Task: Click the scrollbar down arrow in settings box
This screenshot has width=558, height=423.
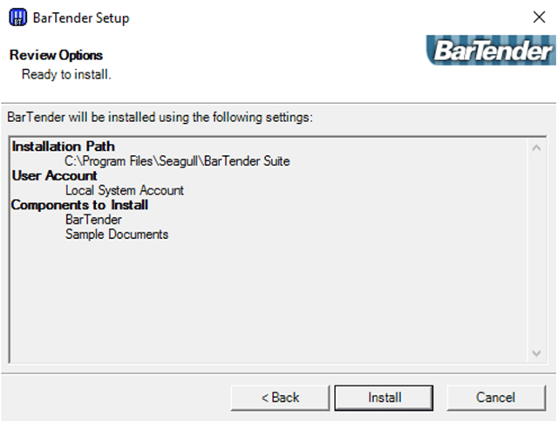Action: point(536,352)
